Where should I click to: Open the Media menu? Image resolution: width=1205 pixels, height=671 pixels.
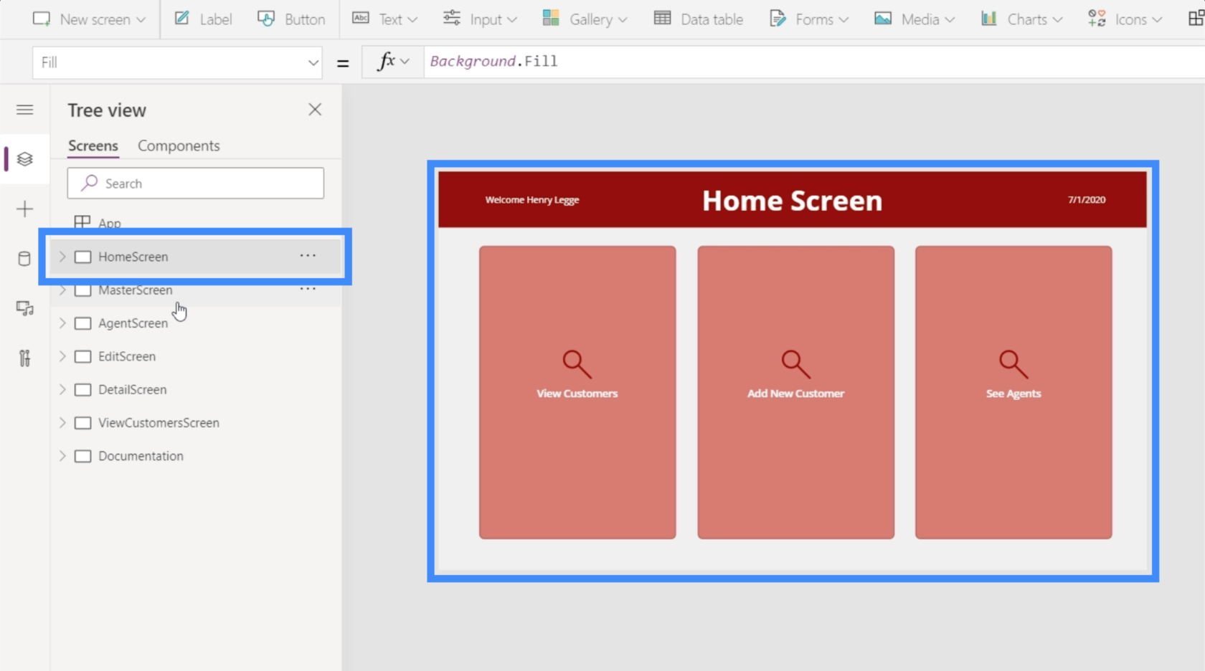pyautogui.click(x=915, y=19)
